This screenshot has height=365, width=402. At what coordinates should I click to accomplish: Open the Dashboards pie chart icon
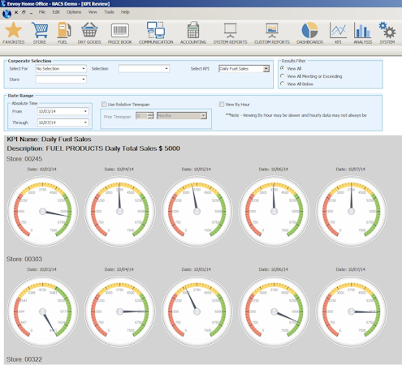coord(309,30)
